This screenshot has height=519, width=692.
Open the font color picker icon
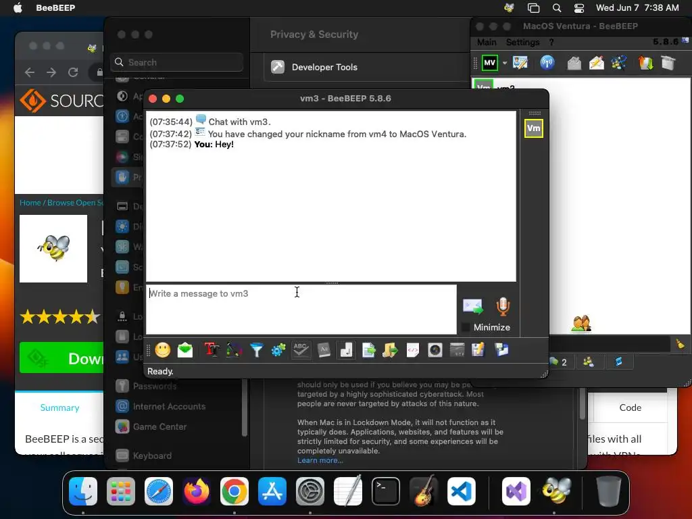tap(234, 351)
